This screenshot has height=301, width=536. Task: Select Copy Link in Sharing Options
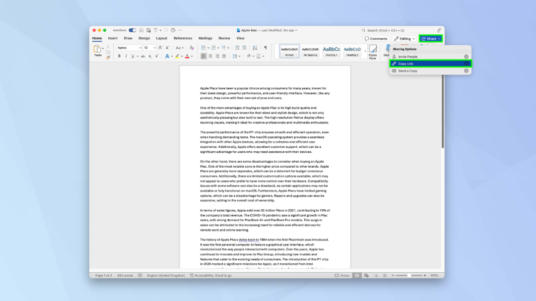click(x=430, y=63)
